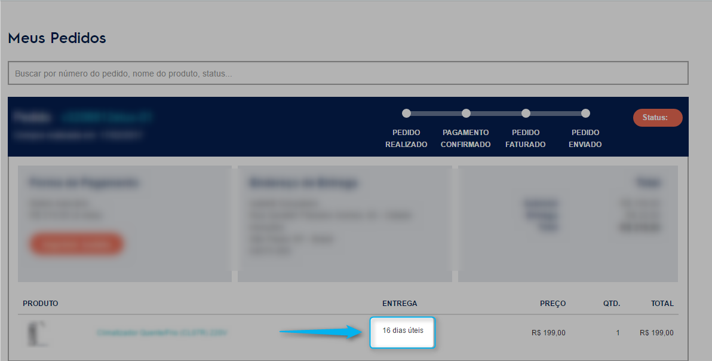Click the 'QTD.' column header

[x=612, y=304]
